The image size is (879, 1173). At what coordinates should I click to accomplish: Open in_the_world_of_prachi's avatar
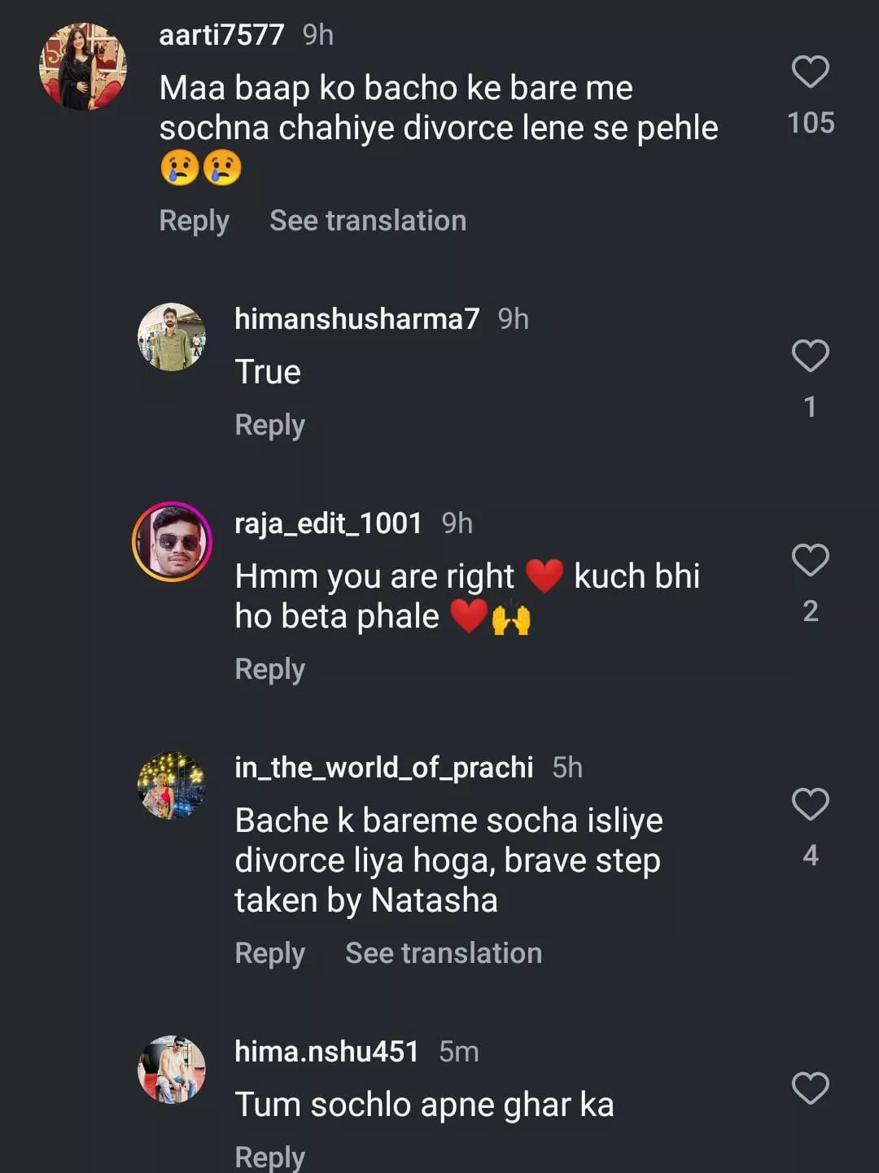(x=172, y=785)
